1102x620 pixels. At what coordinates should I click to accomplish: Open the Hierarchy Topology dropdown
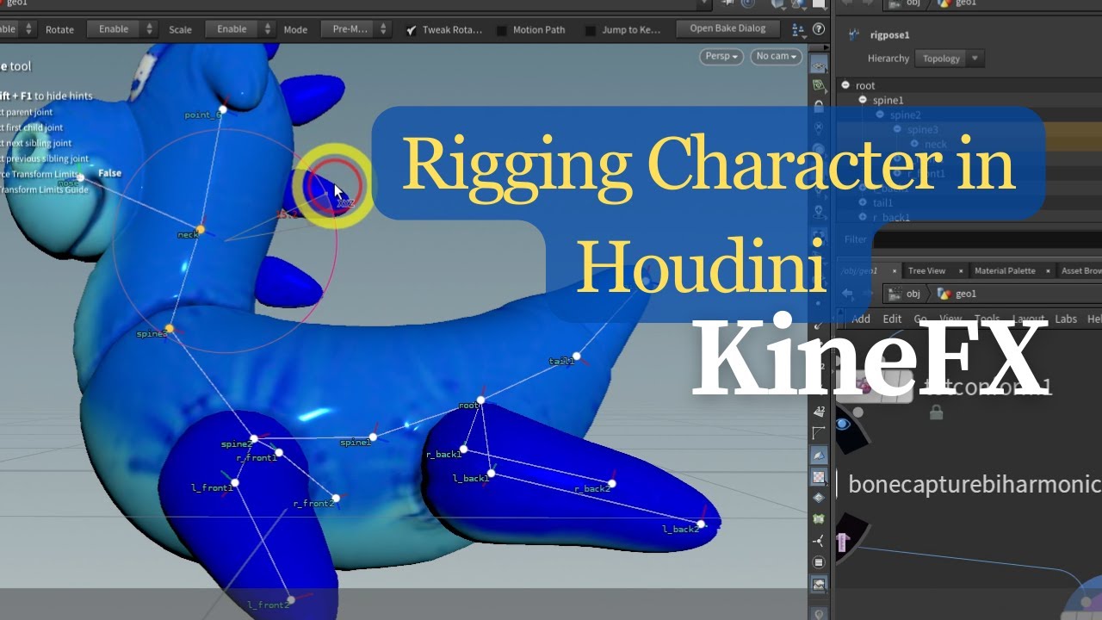(950, 59)
